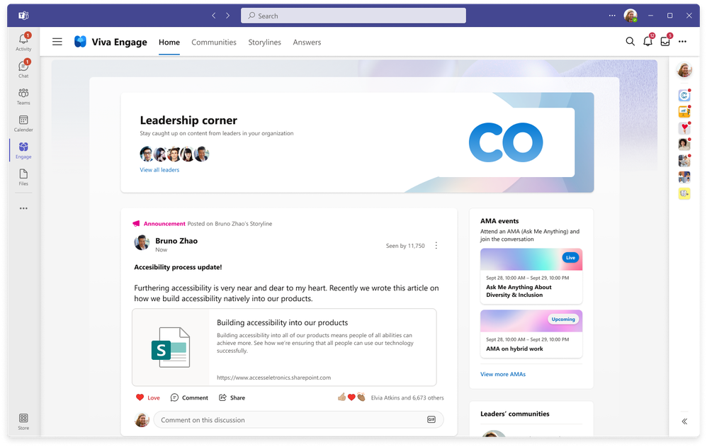Open orange presentation app in right rail
Viewport: 707px width, 447px height.
[x=684, y=111]
